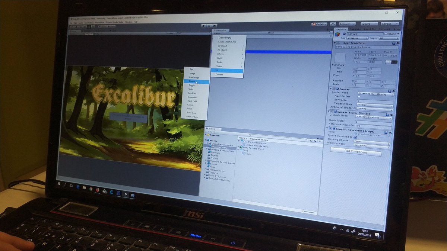Open the Layout dropdown
Image resolution: width=447 pixels, height=251 pixels.
point(390,24)
